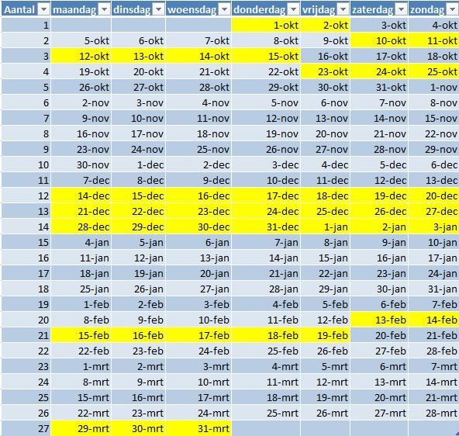Select the yellow cell 29-mrt
Image resolution: width=459 pixels, height=436 pixels.
pos(81,429)
